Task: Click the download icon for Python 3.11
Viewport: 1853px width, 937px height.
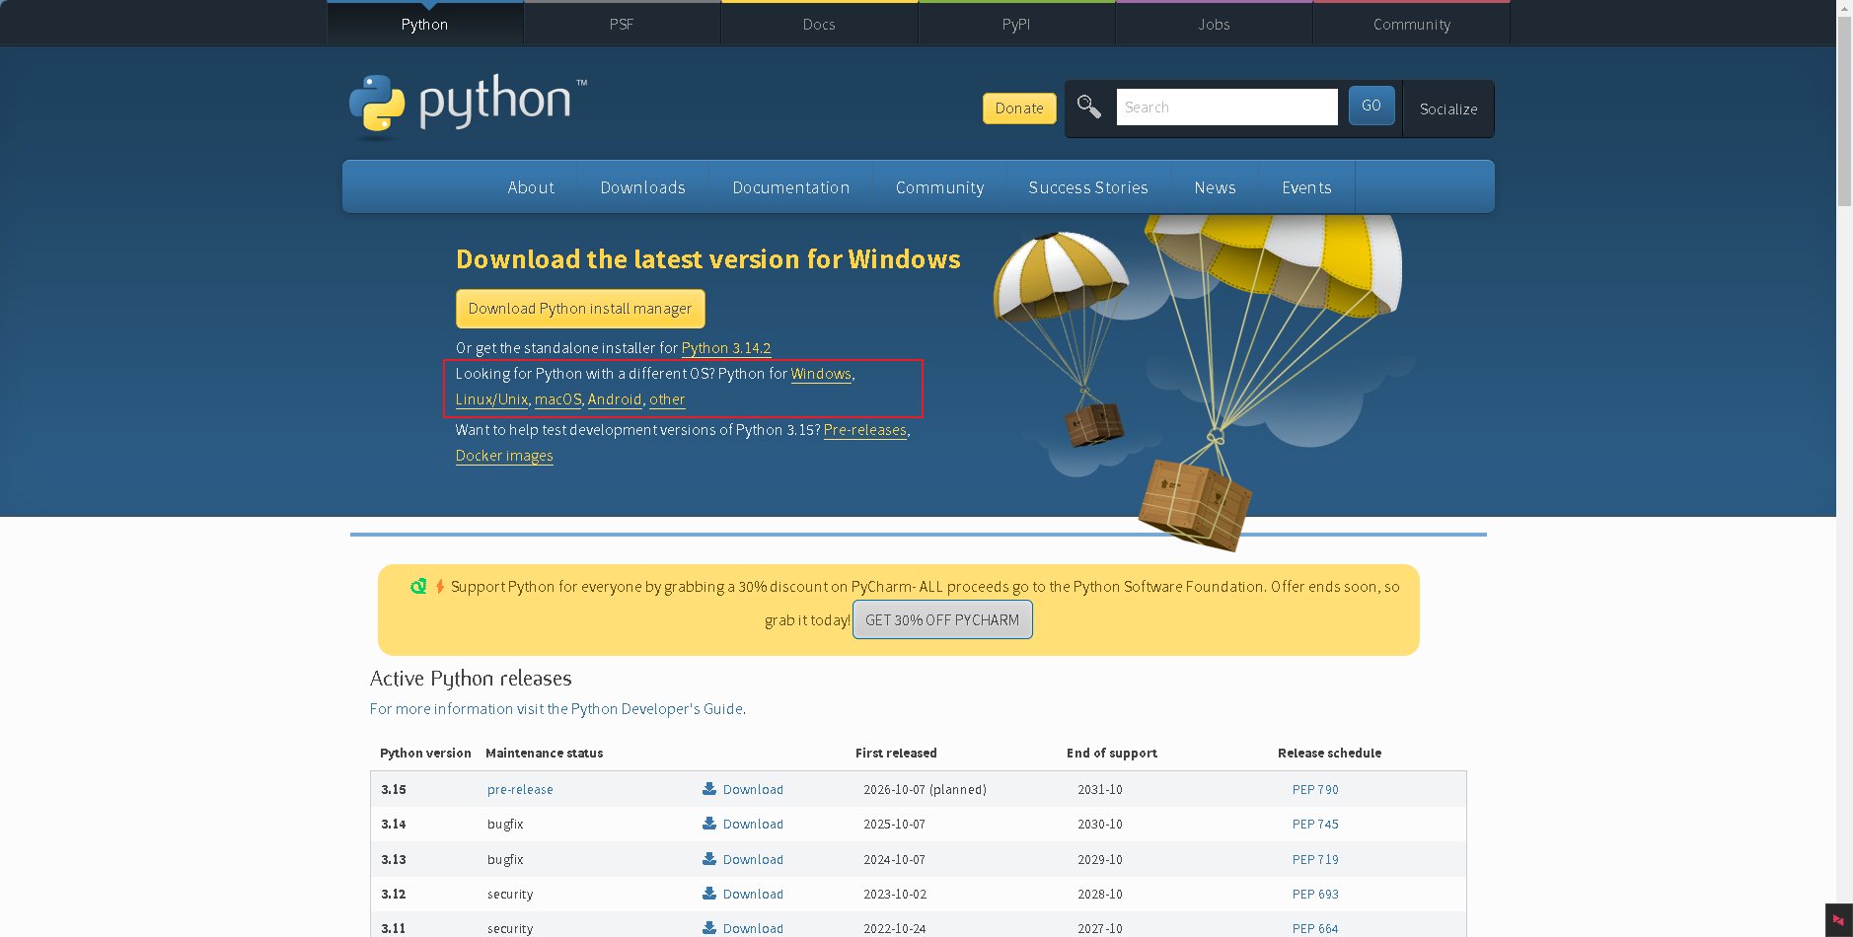Action: point(708,928)
